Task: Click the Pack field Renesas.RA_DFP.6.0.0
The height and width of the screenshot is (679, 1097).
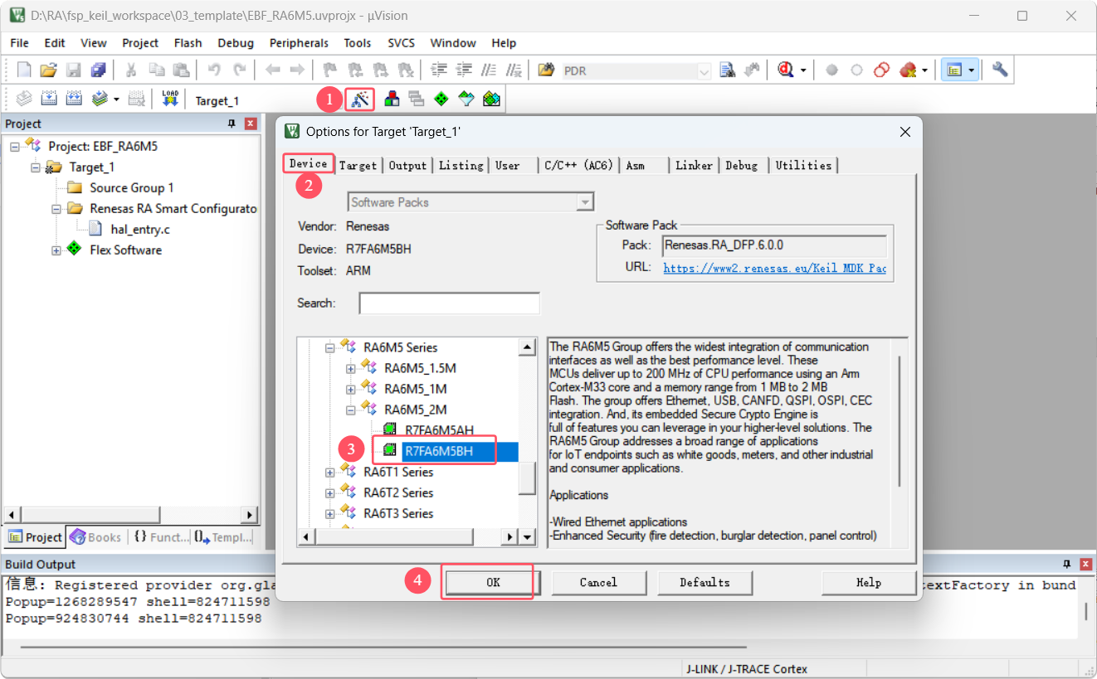Action: [x=774, y=245]
